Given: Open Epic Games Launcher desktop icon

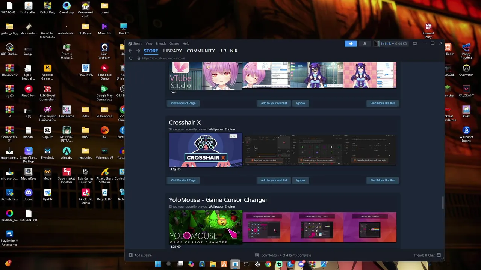Looking at the screenshot, I should point(85,176).
